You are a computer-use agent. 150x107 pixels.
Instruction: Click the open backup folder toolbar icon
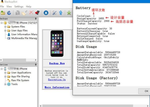pos(3,13)
